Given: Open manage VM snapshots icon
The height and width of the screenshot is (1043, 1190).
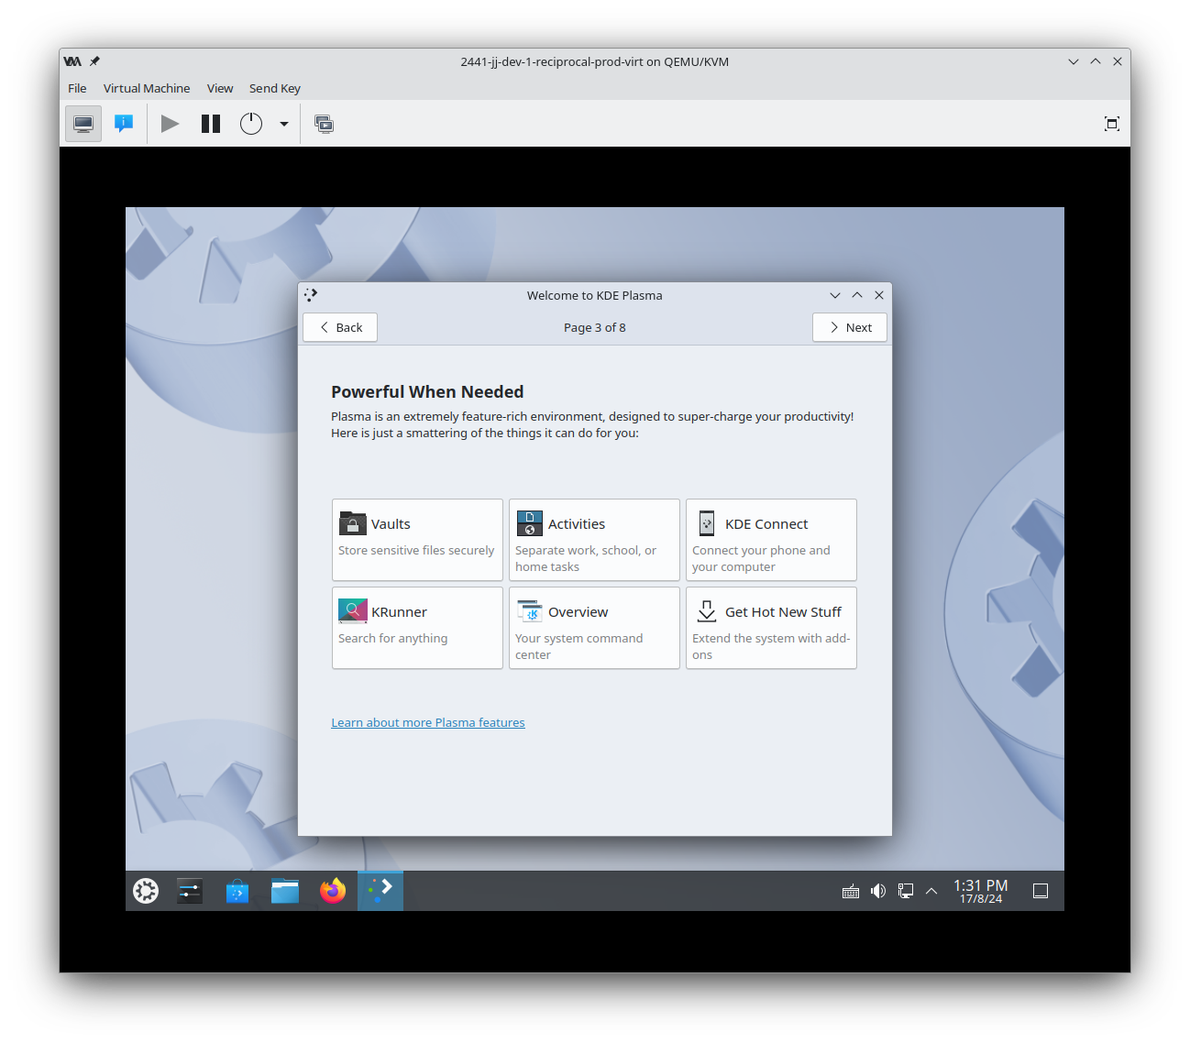Looking at the screenshot, I should [324, 124].
